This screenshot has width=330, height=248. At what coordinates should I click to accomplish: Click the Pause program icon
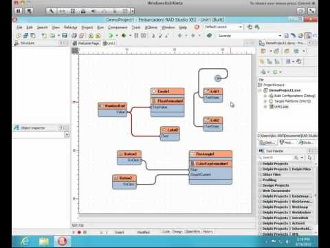pos(136,36)
